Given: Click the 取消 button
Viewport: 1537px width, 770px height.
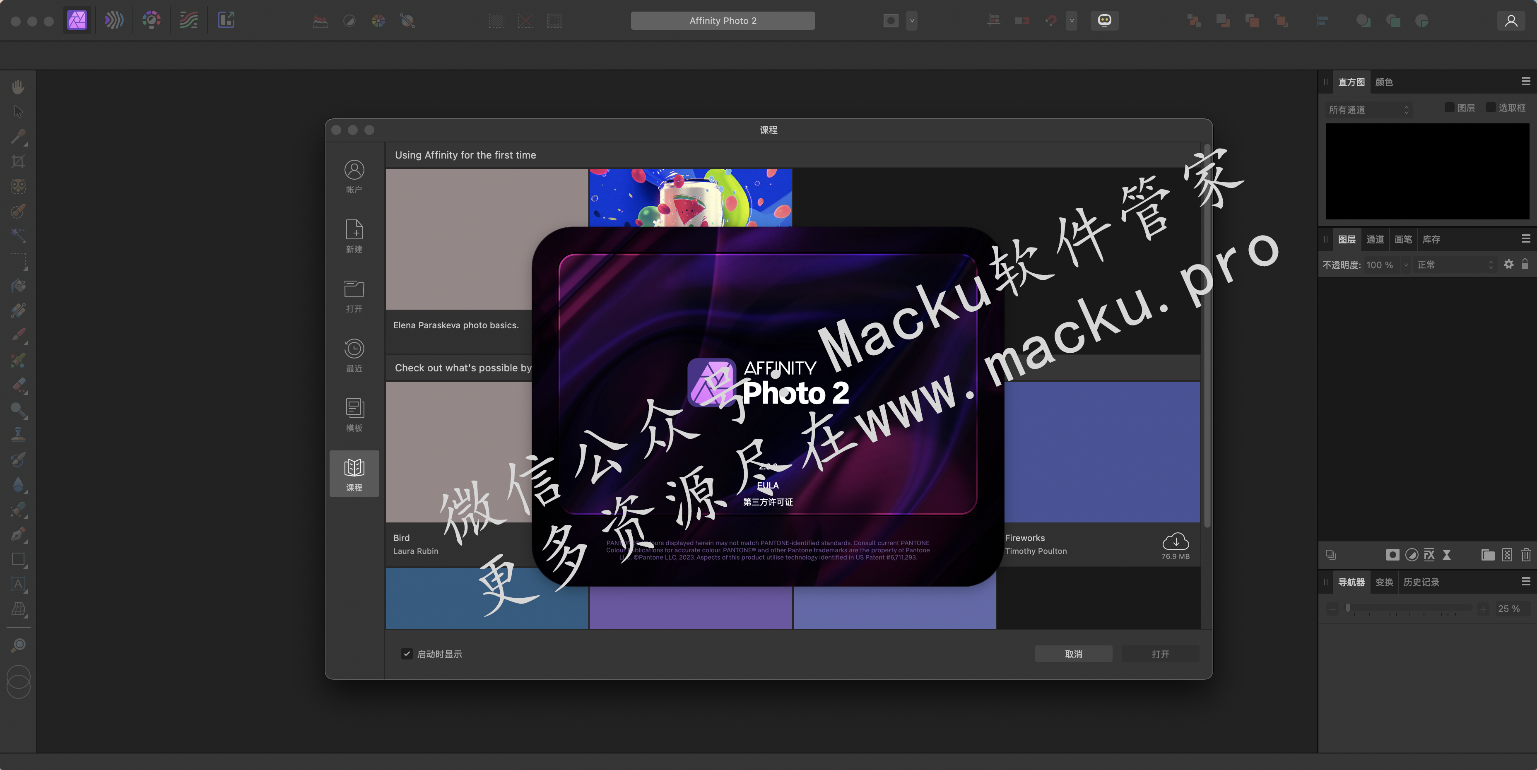Looking at the screenshot, I should coord(1073,654).
